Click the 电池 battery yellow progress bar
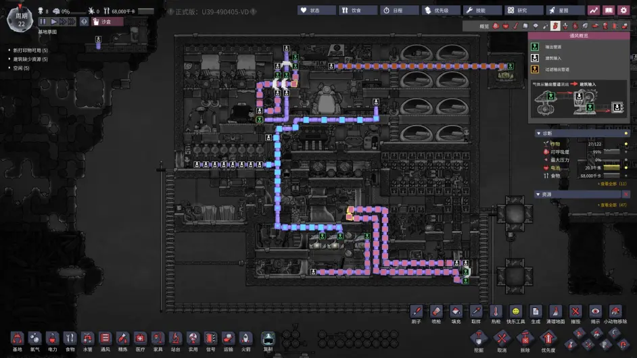The width and height of the screenshot is (637, 358). [611, 168]
